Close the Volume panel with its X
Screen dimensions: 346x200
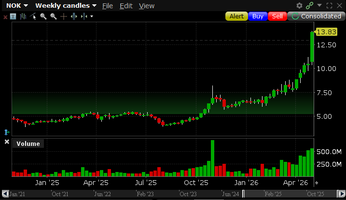[x=7, y=142]
